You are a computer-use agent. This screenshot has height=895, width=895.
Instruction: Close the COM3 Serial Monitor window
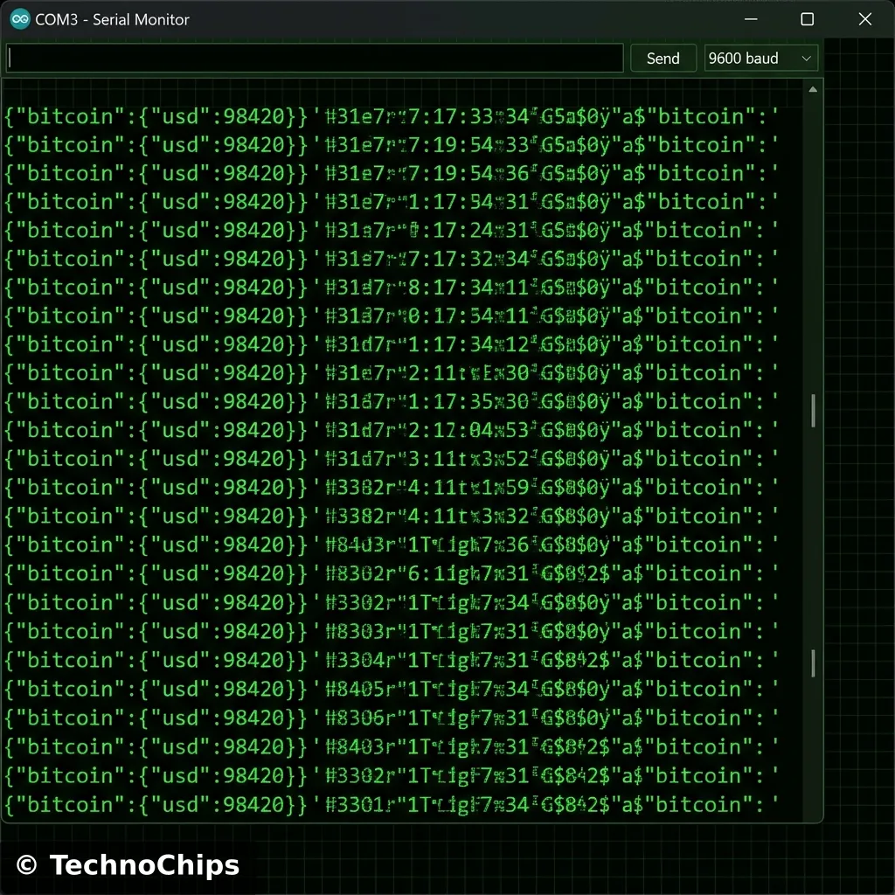tap(864, 19)
